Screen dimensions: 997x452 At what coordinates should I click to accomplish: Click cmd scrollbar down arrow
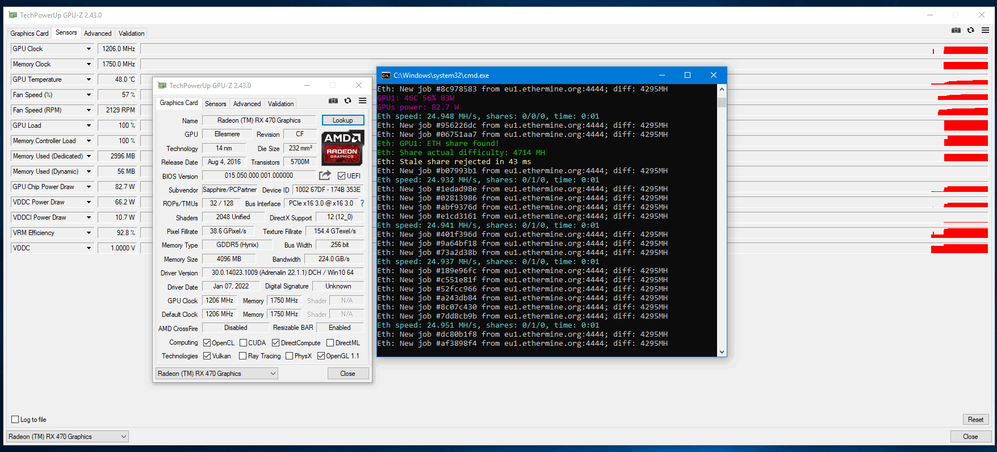pyautogui.click(x=722, y=352)
